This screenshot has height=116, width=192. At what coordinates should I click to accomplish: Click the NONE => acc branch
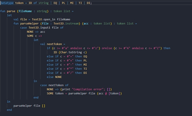(x=36, y=32)
